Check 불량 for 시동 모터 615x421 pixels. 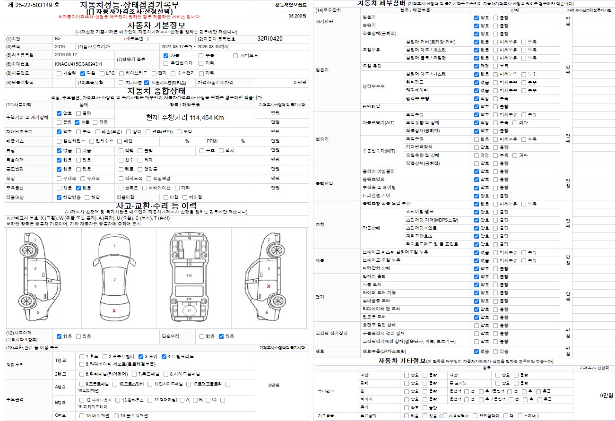(x=495, y=285)
